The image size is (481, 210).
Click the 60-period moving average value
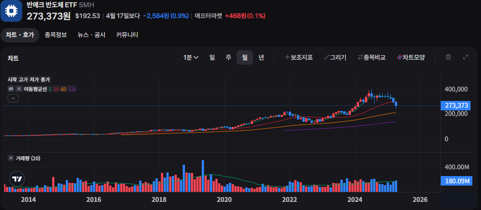pyautogui.click(x=63, y=89)
